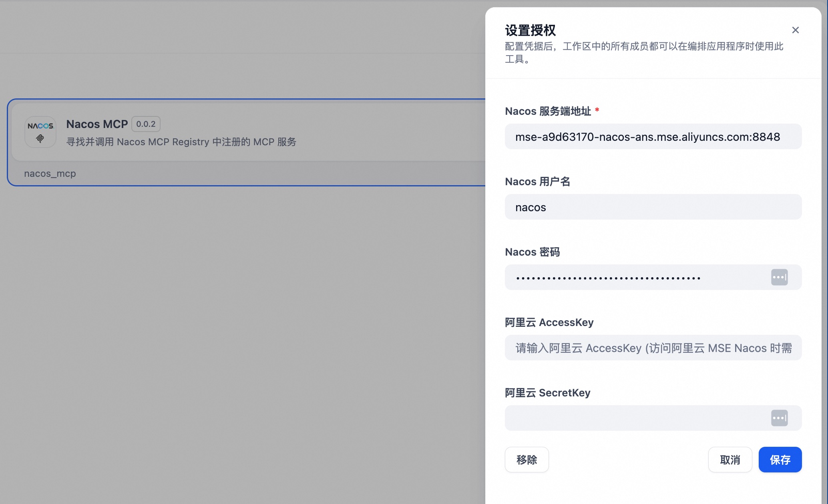
Task: Toggle visibility of the hidden Nacos password
Action: point(779,277)
